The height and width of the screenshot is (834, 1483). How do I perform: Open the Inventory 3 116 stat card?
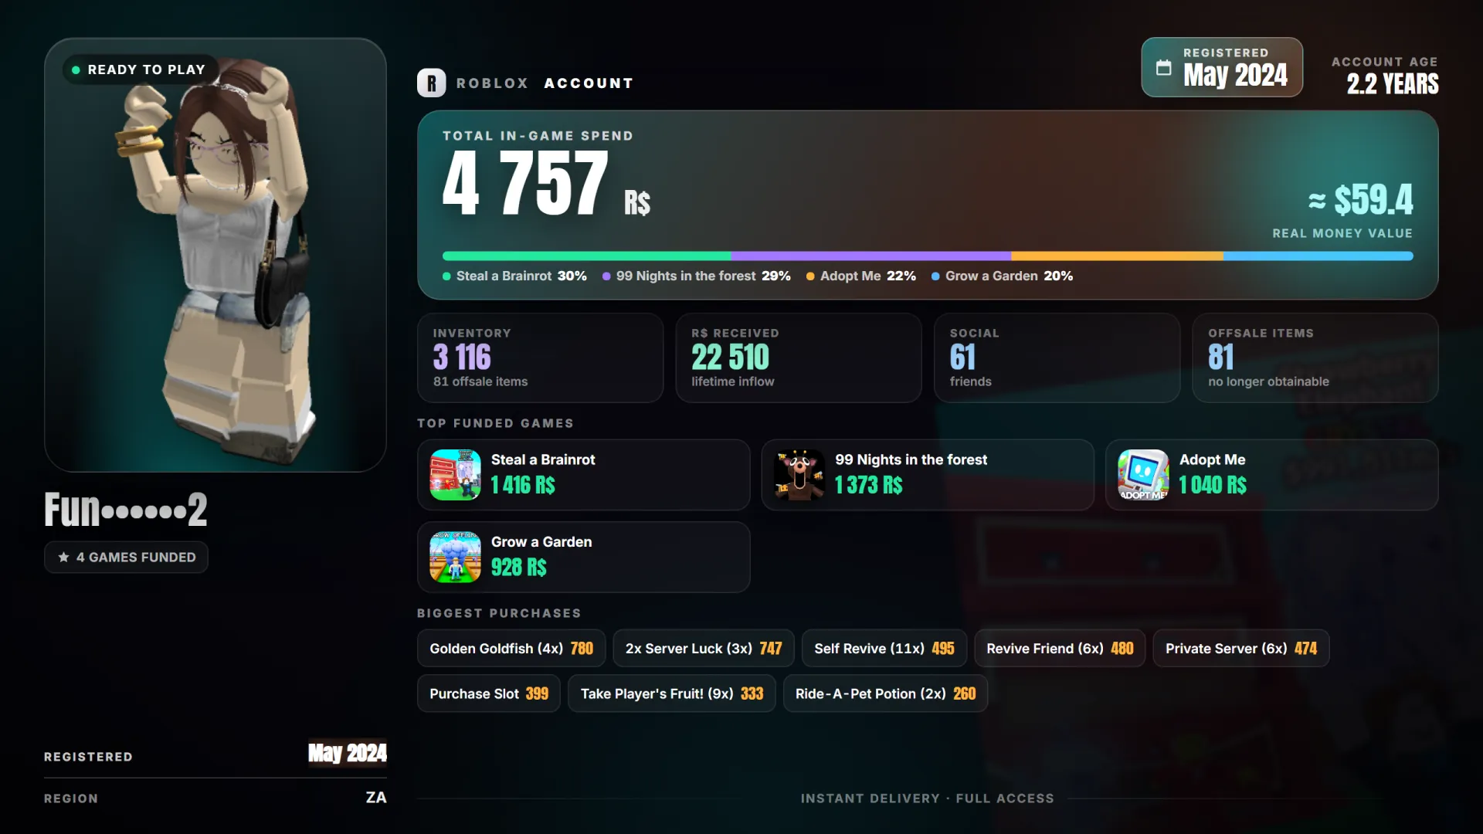tap(541, 358)
